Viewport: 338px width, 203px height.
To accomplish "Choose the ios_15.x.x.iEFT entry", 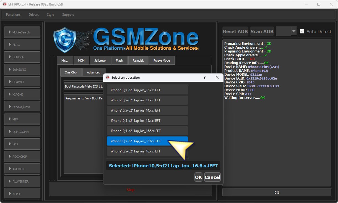I will click(x=147, y=121).
